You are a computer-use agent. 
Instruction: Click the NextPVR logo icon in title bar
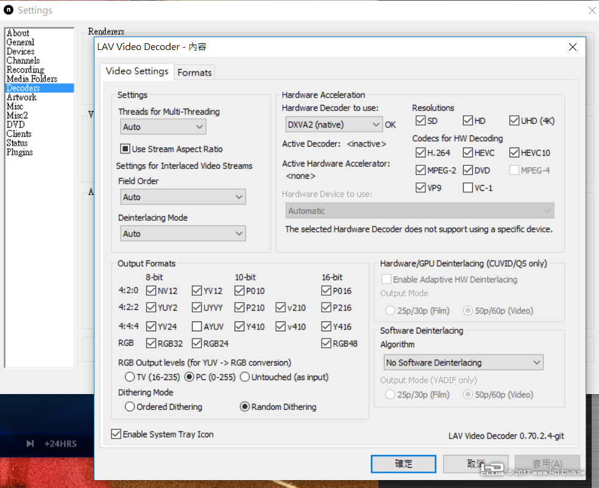(x=9, y=10)
